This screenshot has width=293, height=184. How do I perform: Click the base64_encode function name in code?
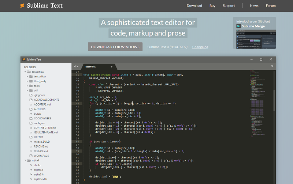tap(100, 75)
